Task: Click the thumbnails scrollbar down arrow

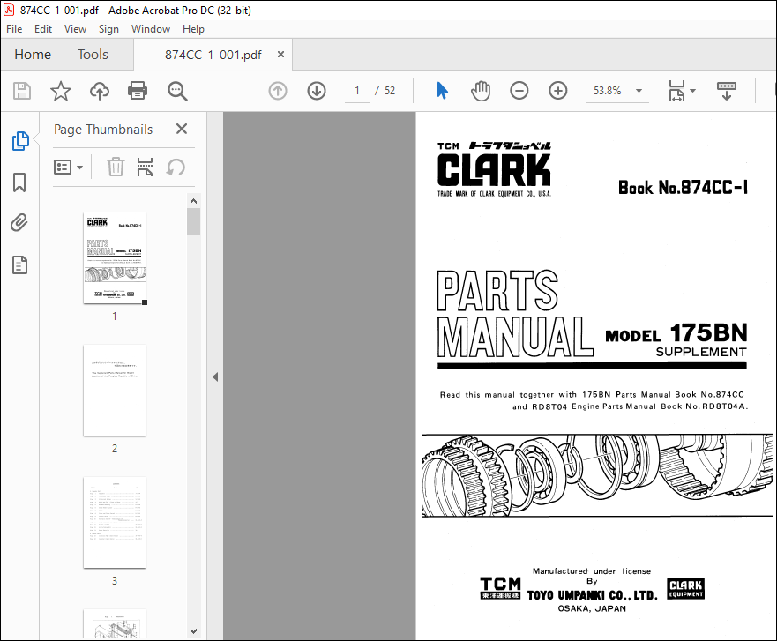Action: coord(194,631)
